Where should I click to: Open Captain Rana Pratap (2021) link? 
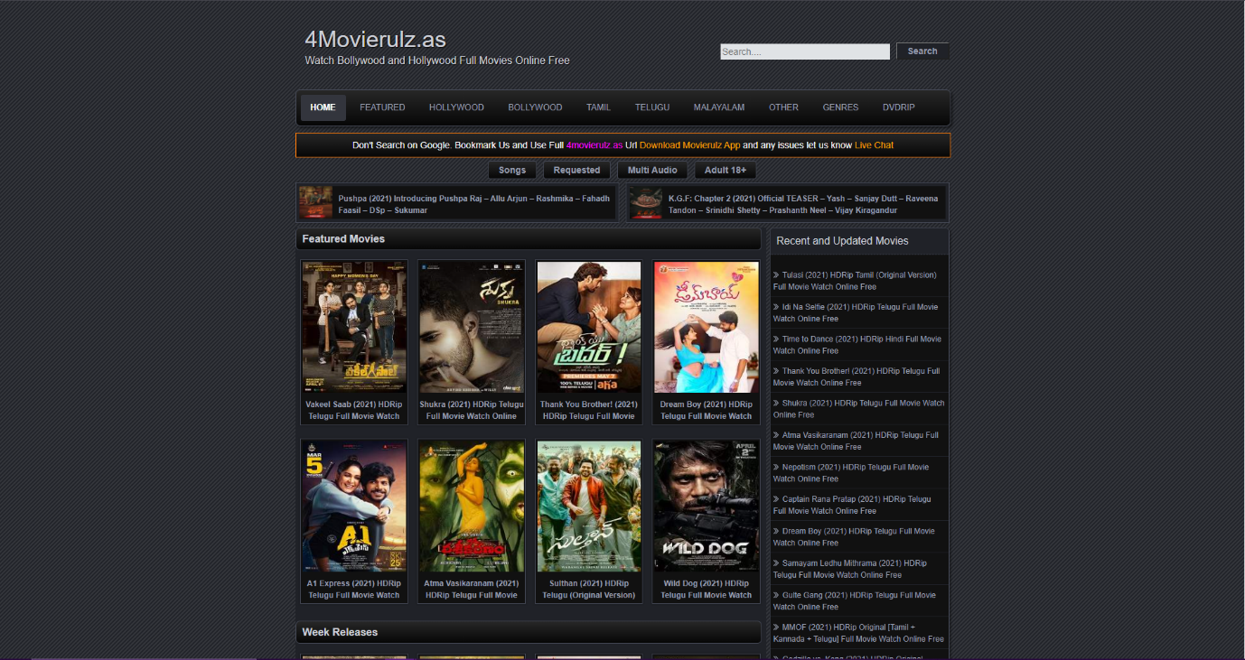click(852, 505)
